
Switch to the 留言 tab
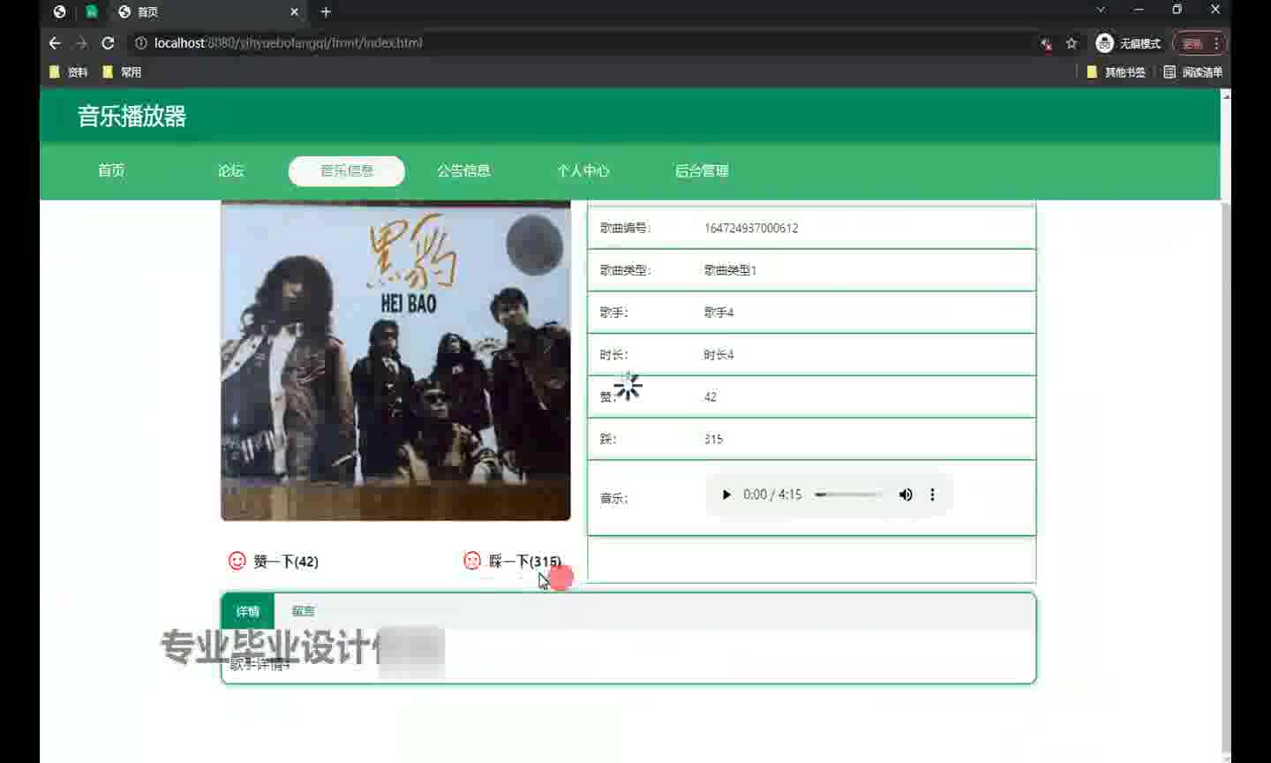tap(303, 611)
